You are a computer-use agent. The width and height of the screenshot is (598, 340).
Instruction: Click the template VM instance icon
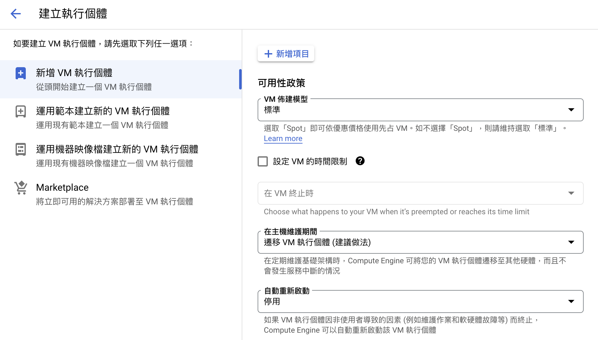click(21, 111)
